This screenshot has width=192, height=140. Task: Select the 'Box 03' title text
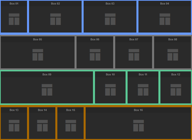coord(110,4)
